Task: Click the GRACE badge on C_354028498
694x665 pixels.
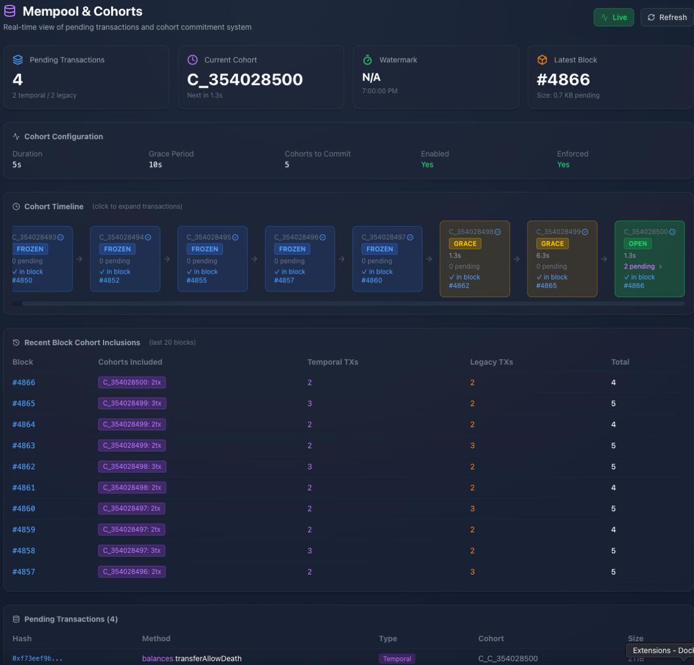Action: coord(465,243)
